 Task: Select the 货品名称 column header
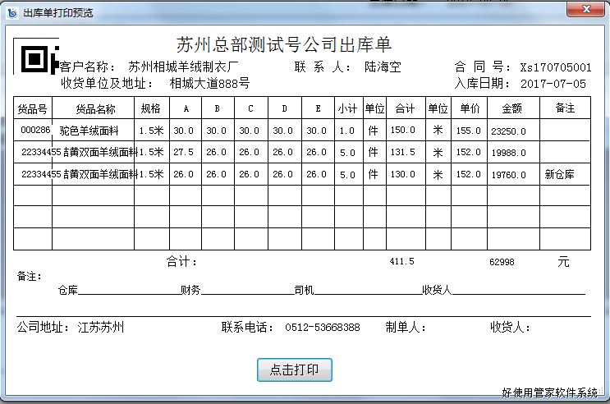tap(95, 108)
